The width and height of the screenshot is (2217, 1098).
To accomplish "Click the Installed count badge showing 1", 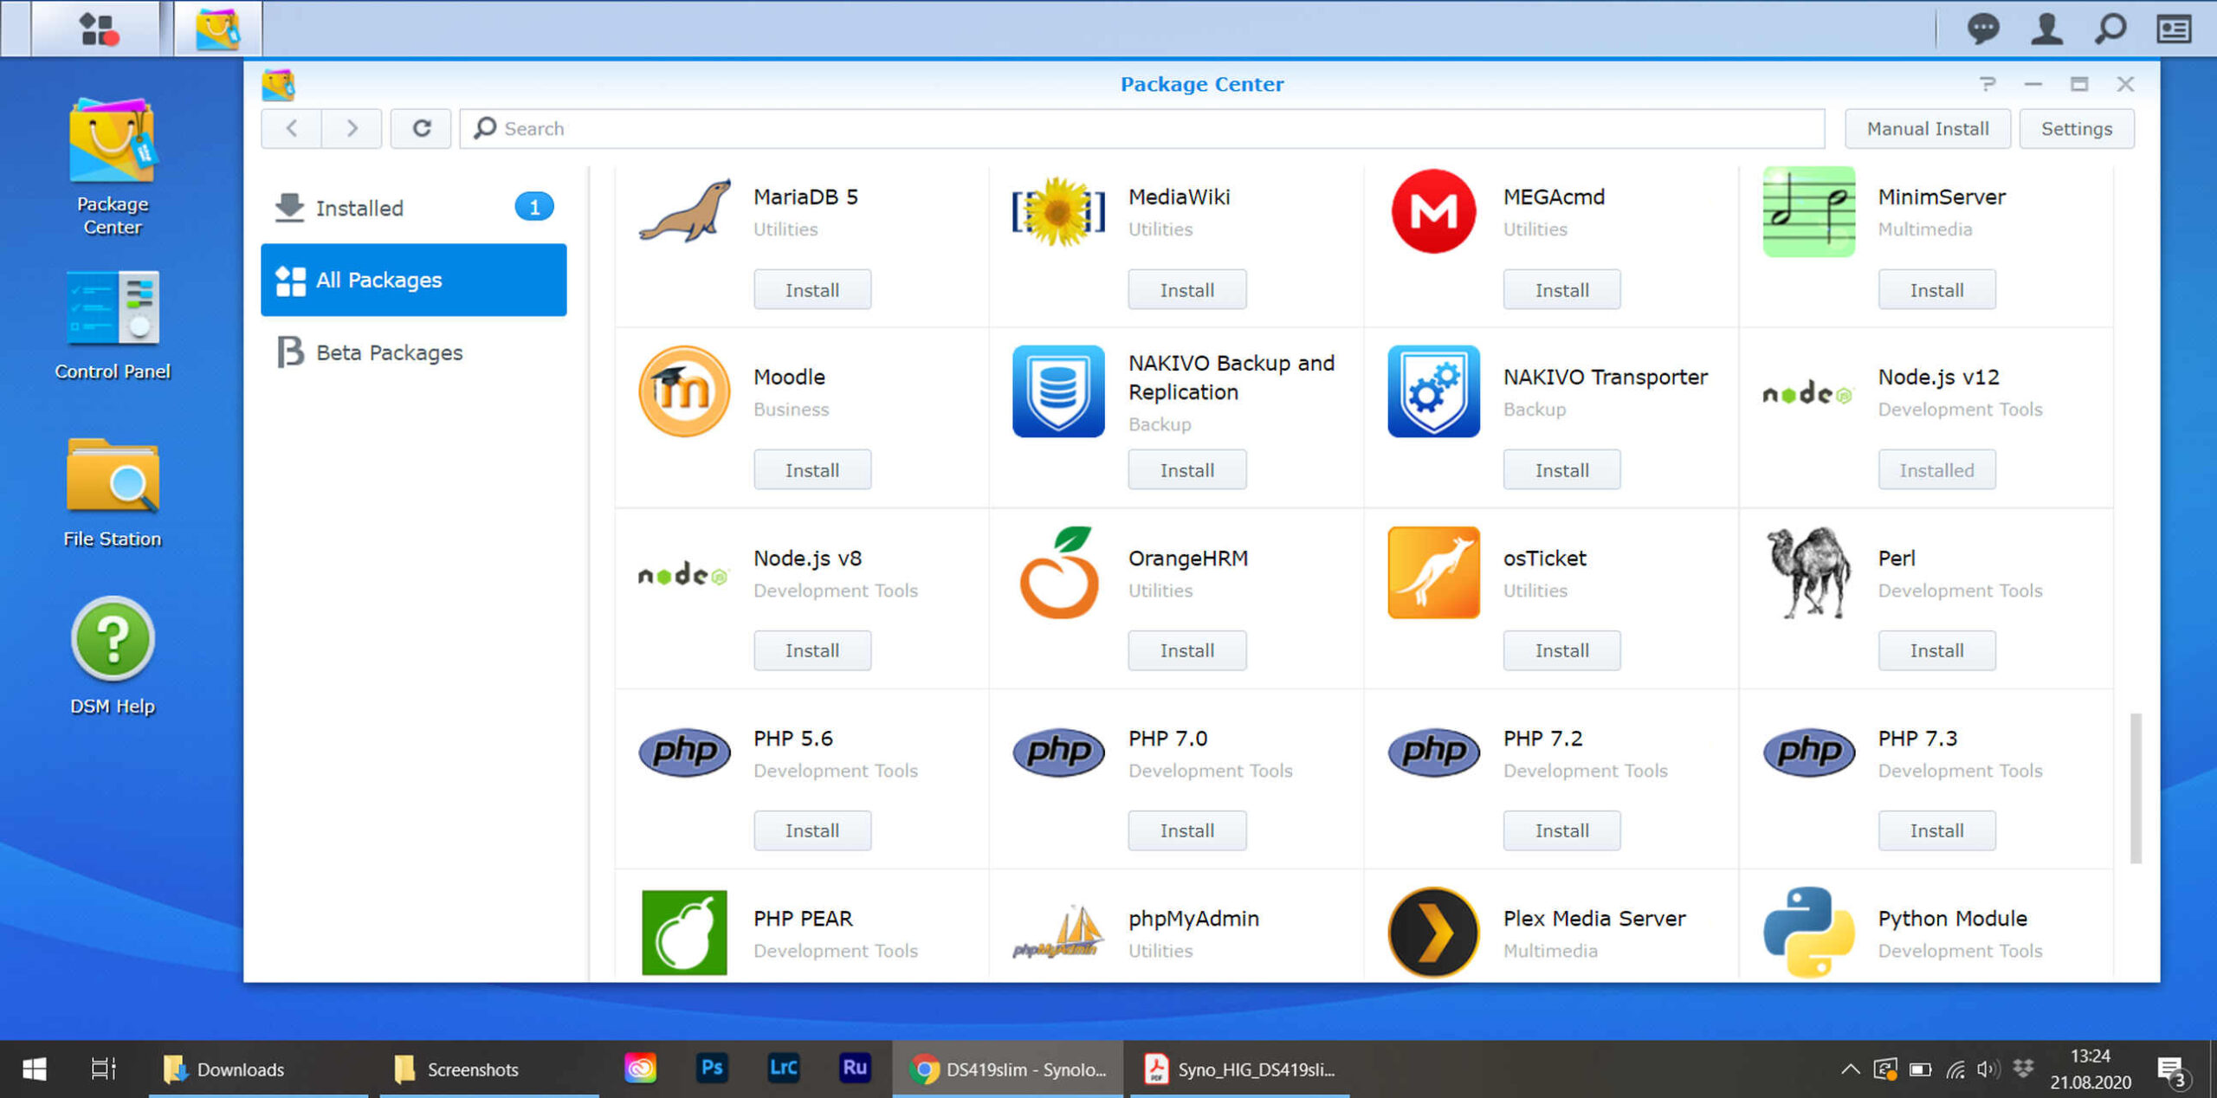I will click(x=534, y=207).
